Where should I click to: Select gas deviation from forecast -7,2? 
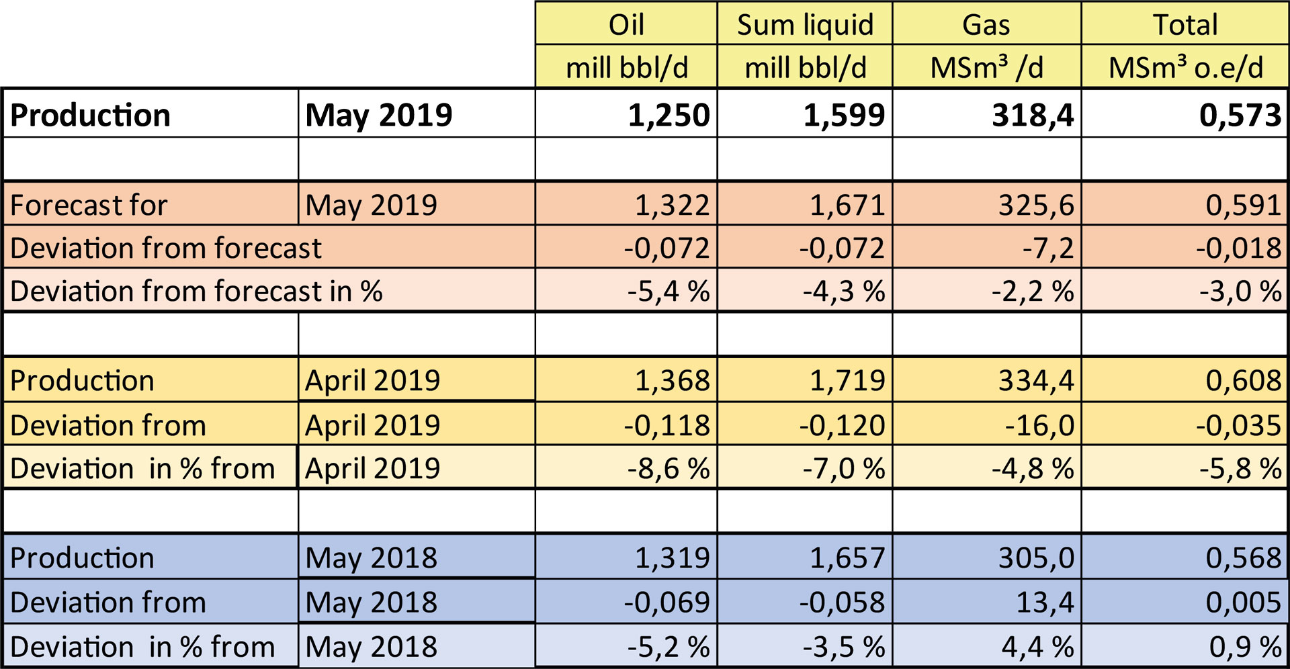(x=1047, y=248)
